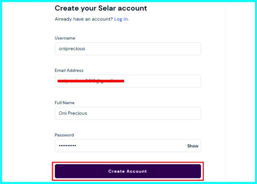Screen dimensions: 257x184
Task: Open the Log in link
Action: pos(121,19)
